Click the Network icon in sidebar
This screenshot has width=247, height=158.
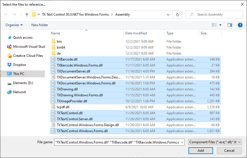pyautogui.click(x=9, y=92)
